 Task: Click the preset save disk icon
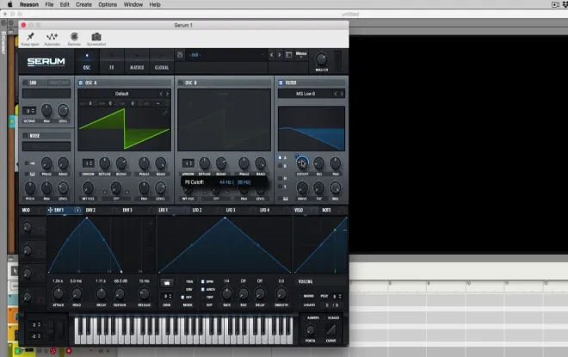click(x=180, y=55)
